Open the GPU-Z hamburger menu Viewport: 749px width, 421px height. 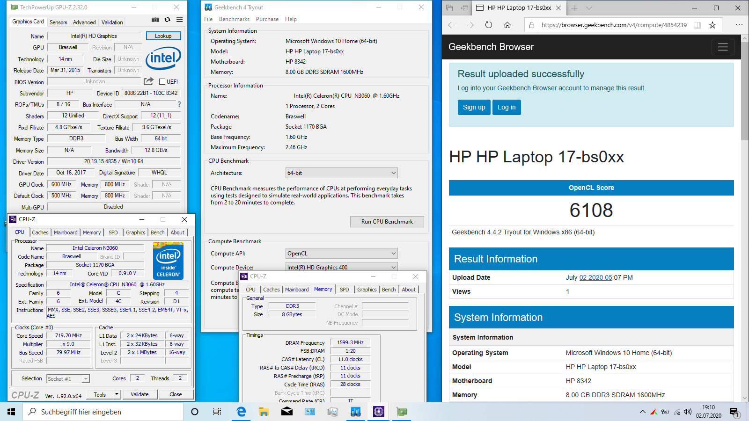(179, 20)
